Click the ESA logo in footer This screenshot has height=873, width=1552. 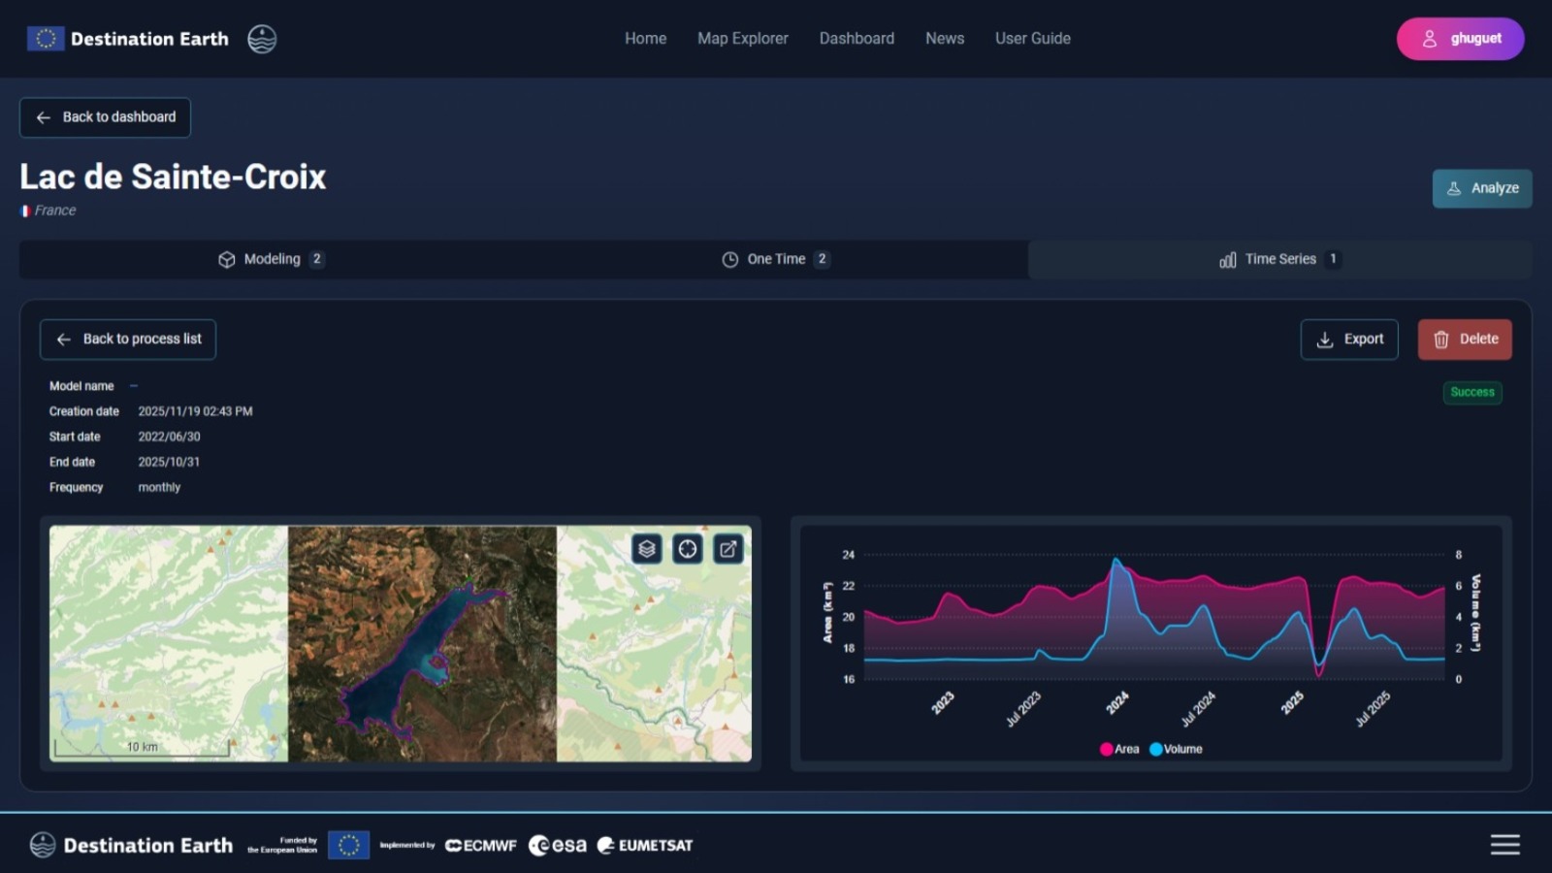558,846
